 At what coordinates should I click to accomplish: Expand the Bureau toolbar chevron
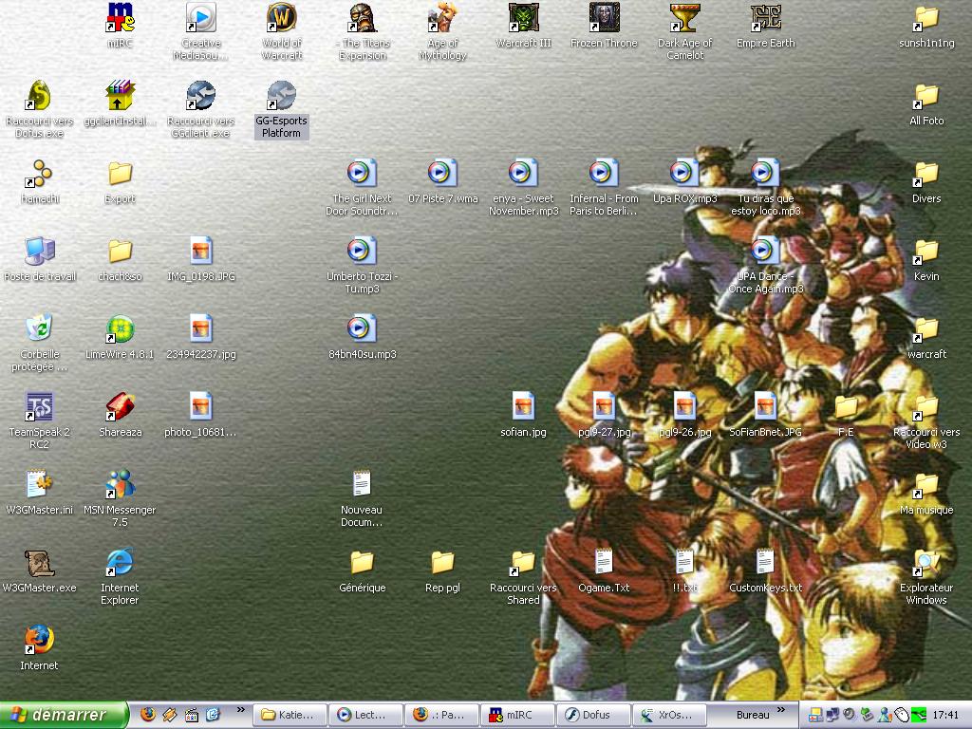(781, 710)
